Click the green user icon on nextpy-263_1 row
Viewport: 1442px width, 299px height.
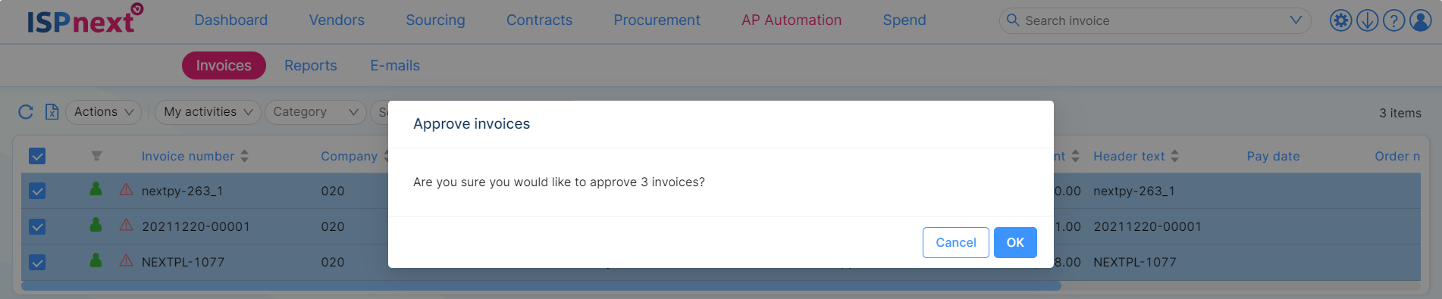96,189
